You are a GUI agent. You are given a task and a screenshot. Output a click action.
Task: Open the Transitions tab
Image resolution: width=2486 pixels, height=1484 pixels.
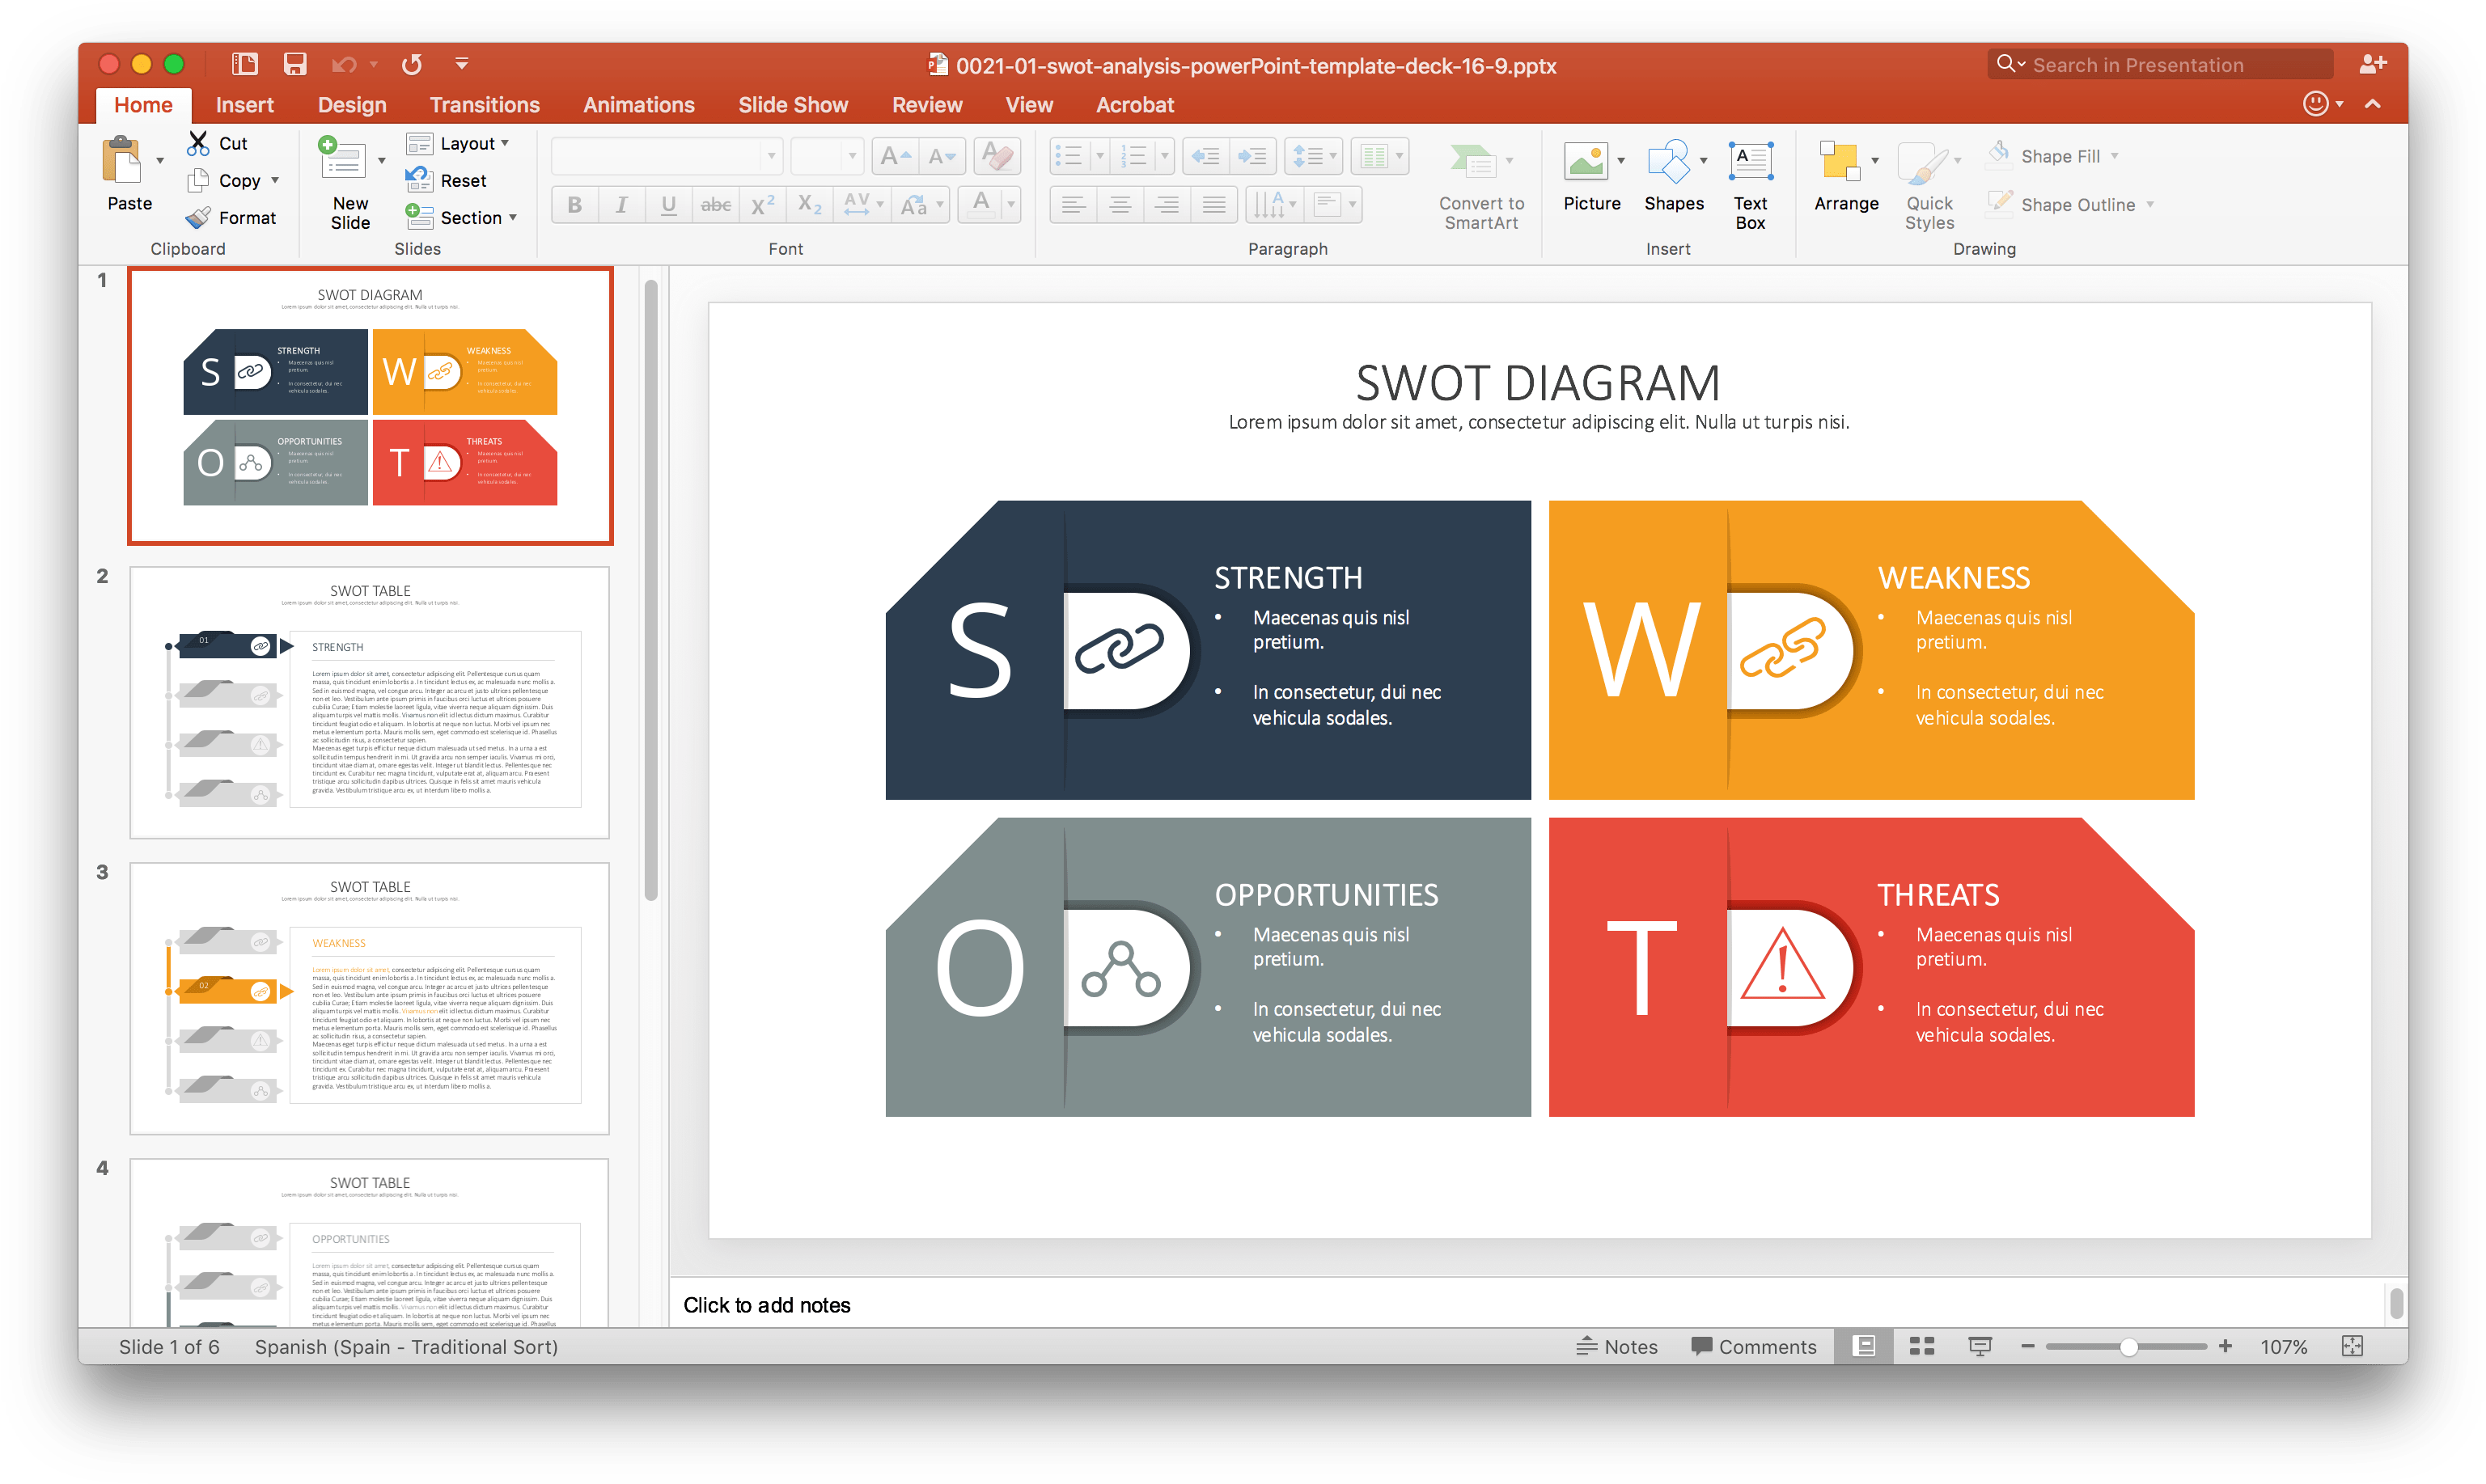pyautogui.click(x=484, y=105)
